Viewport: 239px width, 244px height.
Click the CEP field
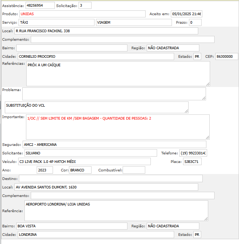point(226,57)
